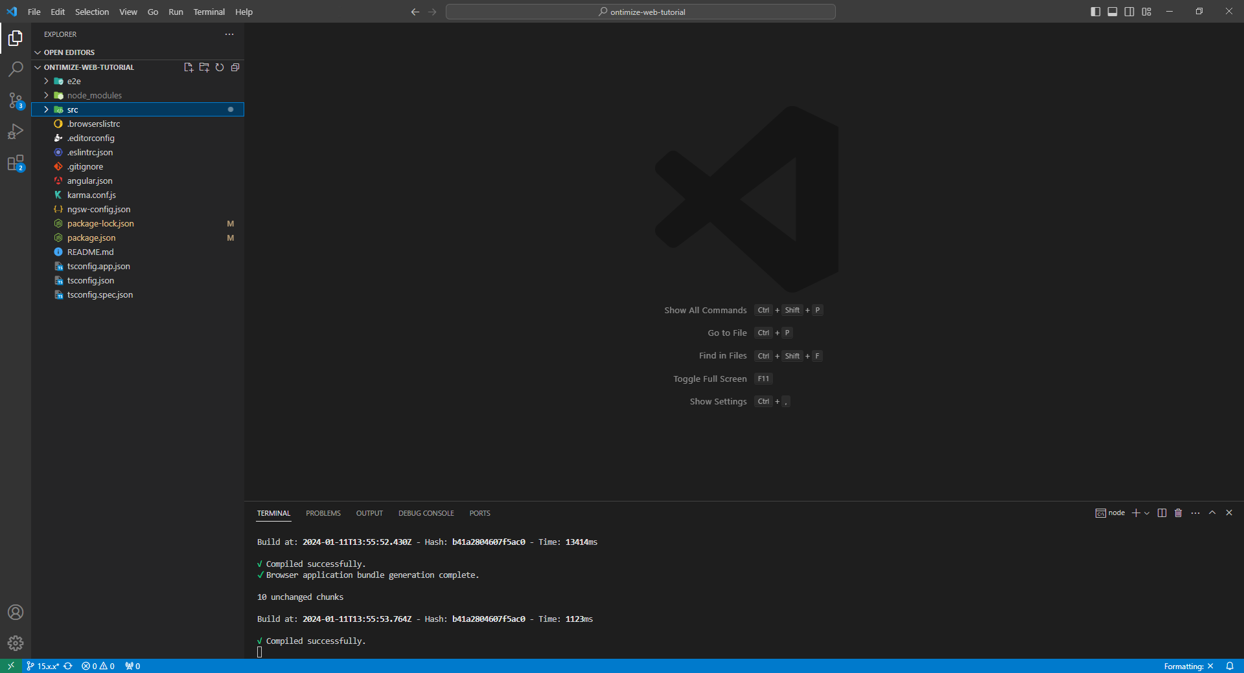Screen dimensions: 1244x673
Task: Switch to the Ports tab
Action: point(480,513)
